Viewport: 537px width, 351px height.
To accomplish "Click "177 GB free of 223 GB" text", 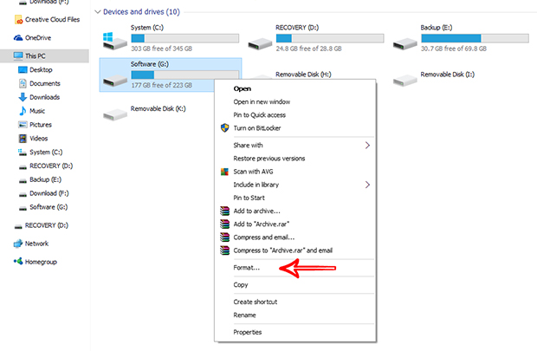I will tap(162, 85).
